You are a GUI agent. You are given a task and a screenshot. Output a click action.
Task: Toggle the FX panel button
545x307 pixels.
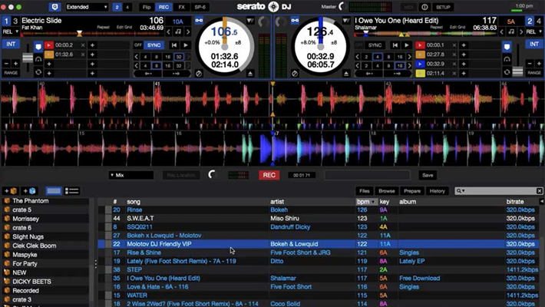click(181, 7)
